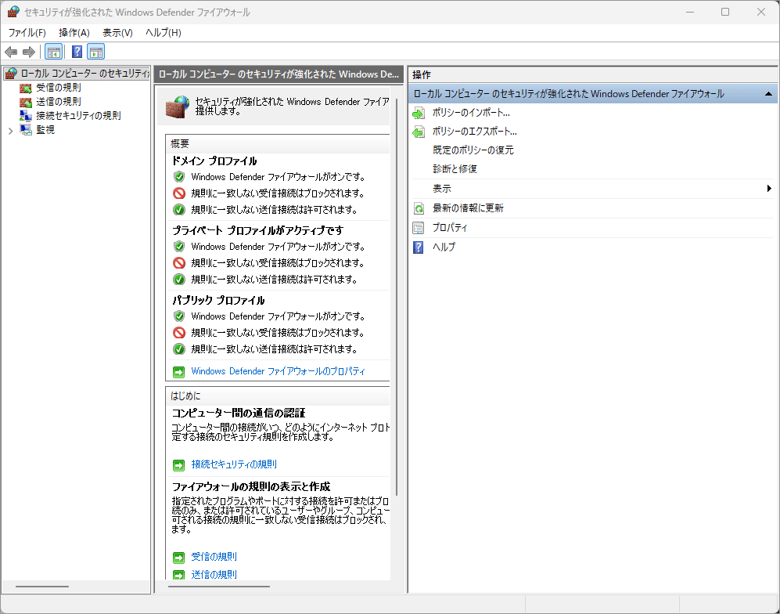Click the blue Help icon in the toolbar

click(x=77, y=52)
